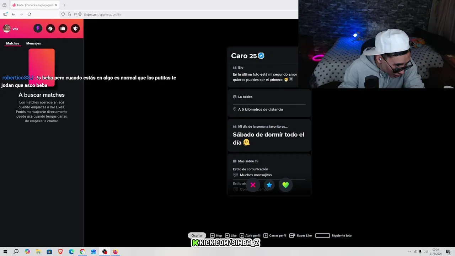This screenshot has height=256, width=455.
Task: Open Microsoft Edge from the taskbar
Action: click(x=71, y=252)
